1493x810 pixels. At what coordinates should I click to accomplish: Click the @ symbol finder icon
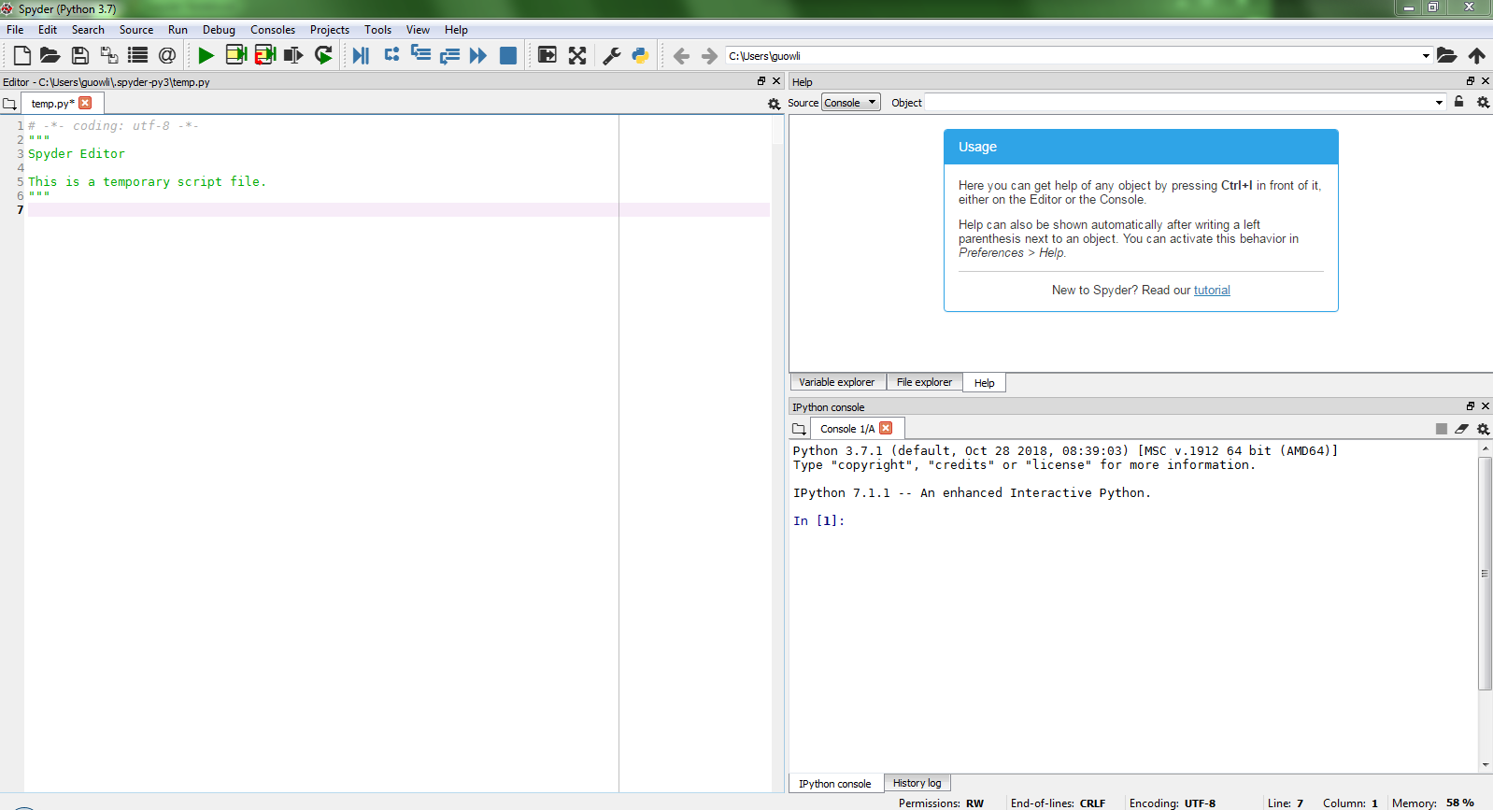pyautogui.click(x=167, y=56)
